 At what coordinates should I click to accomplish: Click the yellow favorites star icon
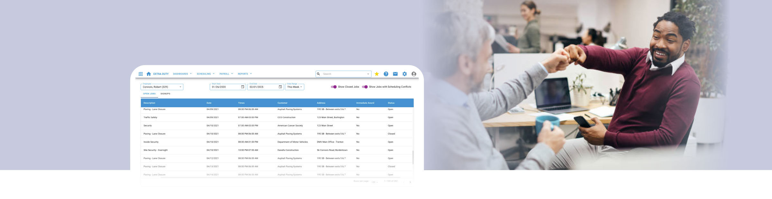[x=377, y=74]
